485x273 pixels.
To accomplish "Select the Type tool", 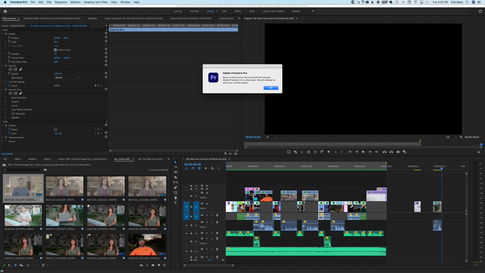I will coord(175,203).
